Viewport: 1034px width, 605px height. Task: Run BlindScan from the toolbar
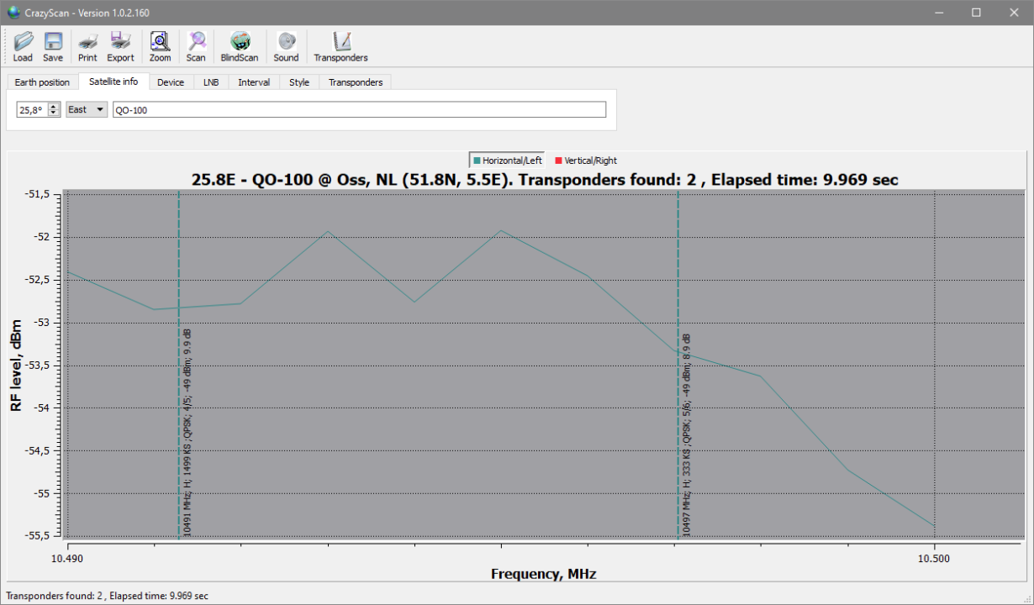coord(240,46)
